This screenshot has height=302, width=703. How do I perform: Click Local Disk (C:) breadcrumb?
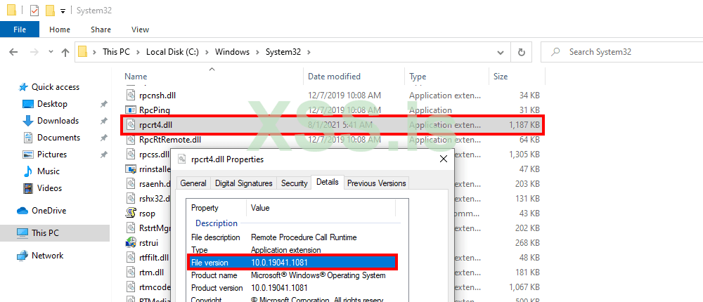(173, 52)
